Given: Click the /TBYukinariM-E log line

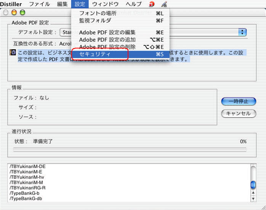Looking at the screenshot, I should [26, 172].
